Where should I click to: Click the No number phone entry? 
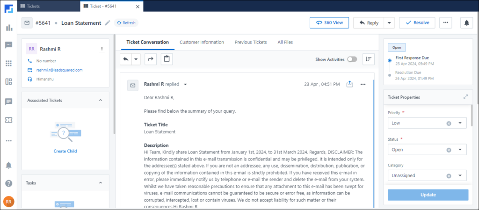(46, 61)
